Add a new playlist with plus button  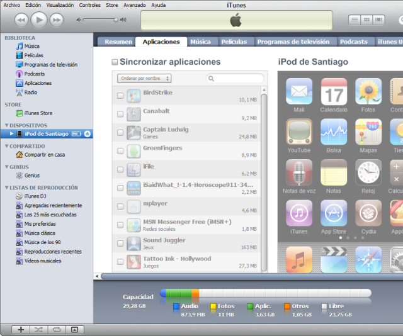(21, 330)
